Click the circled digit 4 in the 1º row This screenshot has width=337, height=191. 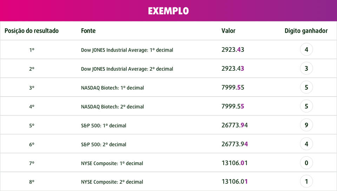(x=306, y=50)
